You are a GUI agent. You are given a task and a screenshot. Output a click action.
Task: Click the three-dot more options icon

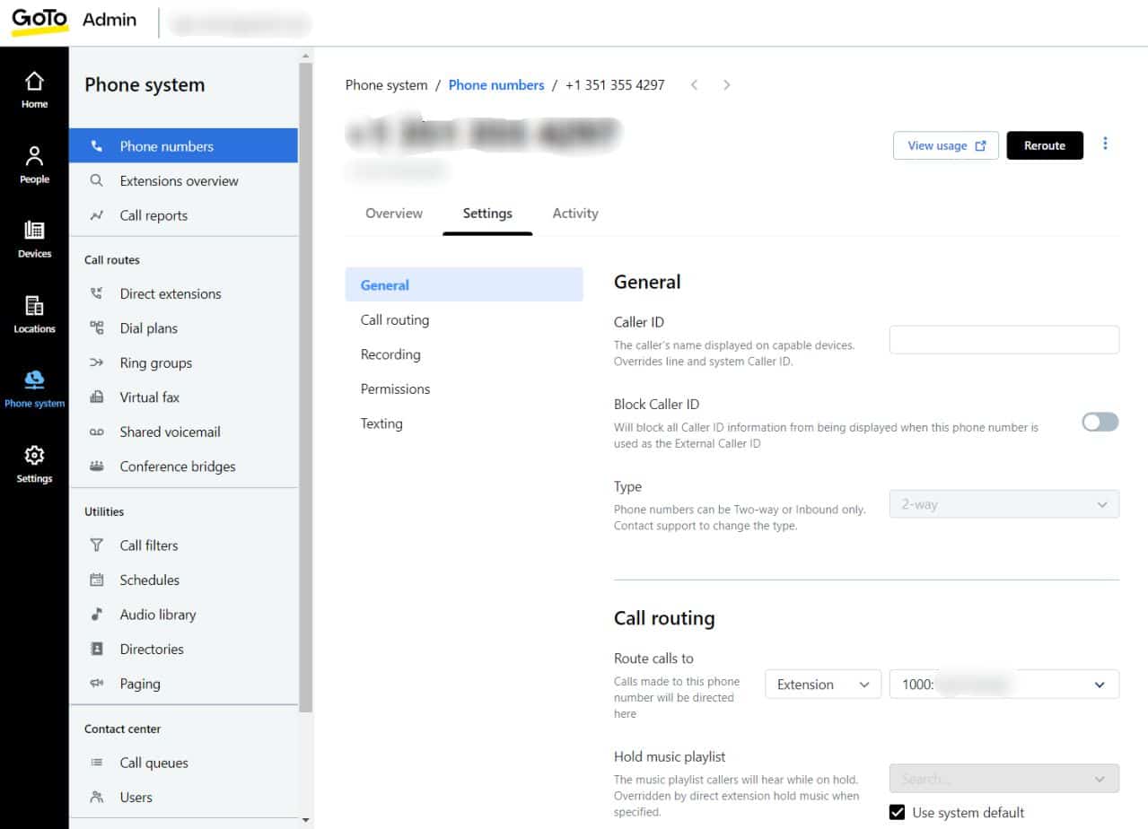(1105, 144)
